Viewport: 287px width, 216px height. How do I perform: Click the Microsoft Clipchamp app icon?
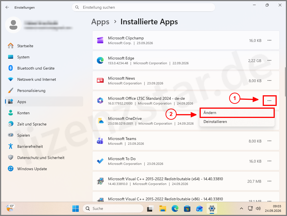pos(100,40)
